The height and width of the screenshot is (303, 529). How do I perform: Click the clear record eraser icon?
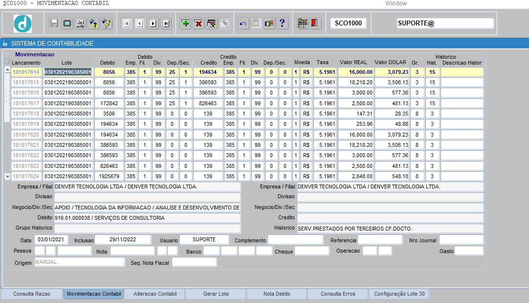pyautogui.click(x=212, y=23)
